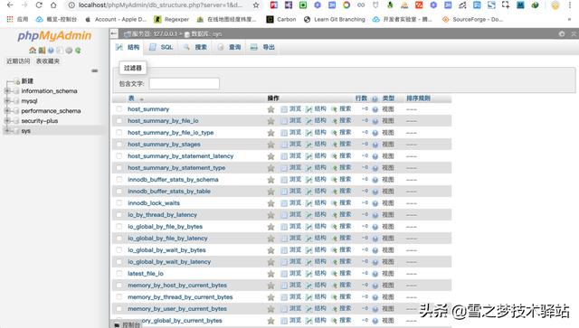
Task: Check innodb_buffer_stats_by_table checkbox
Action: point(119,192)
